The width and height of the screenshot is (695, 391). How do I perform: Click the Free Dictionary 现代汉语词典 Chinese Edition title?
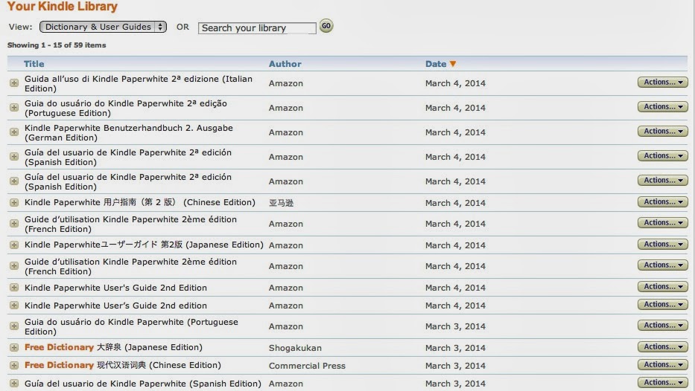[123, 365]
